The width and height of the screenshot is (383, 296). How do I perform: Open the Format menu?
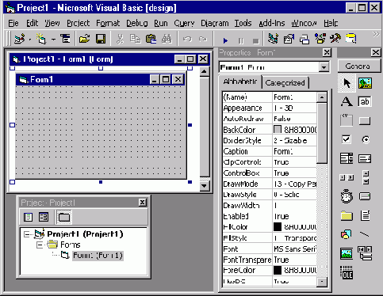[x=108, y=23]
